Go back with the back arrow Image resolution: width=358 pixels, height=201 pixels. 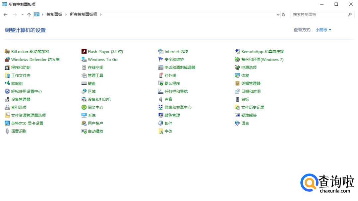coord(6,15)
